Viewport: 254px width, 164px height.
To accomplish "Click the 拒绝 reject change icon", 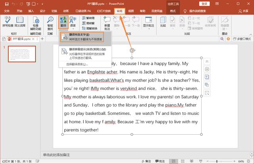I will click(182, 23).
